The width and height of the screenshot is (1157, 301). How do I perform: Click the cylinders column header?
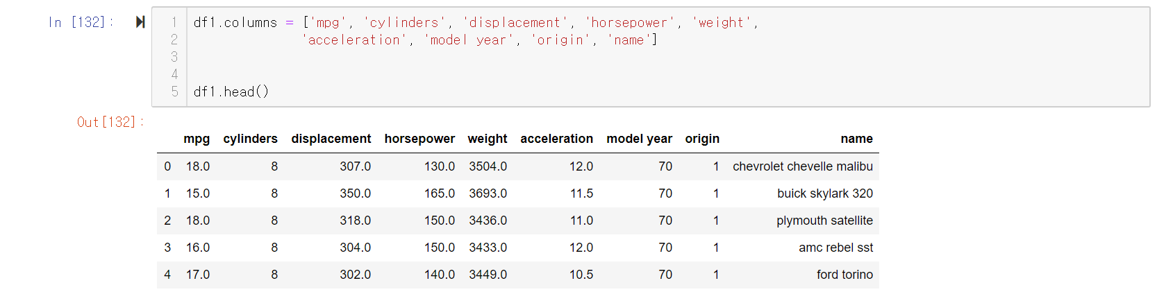250,139
